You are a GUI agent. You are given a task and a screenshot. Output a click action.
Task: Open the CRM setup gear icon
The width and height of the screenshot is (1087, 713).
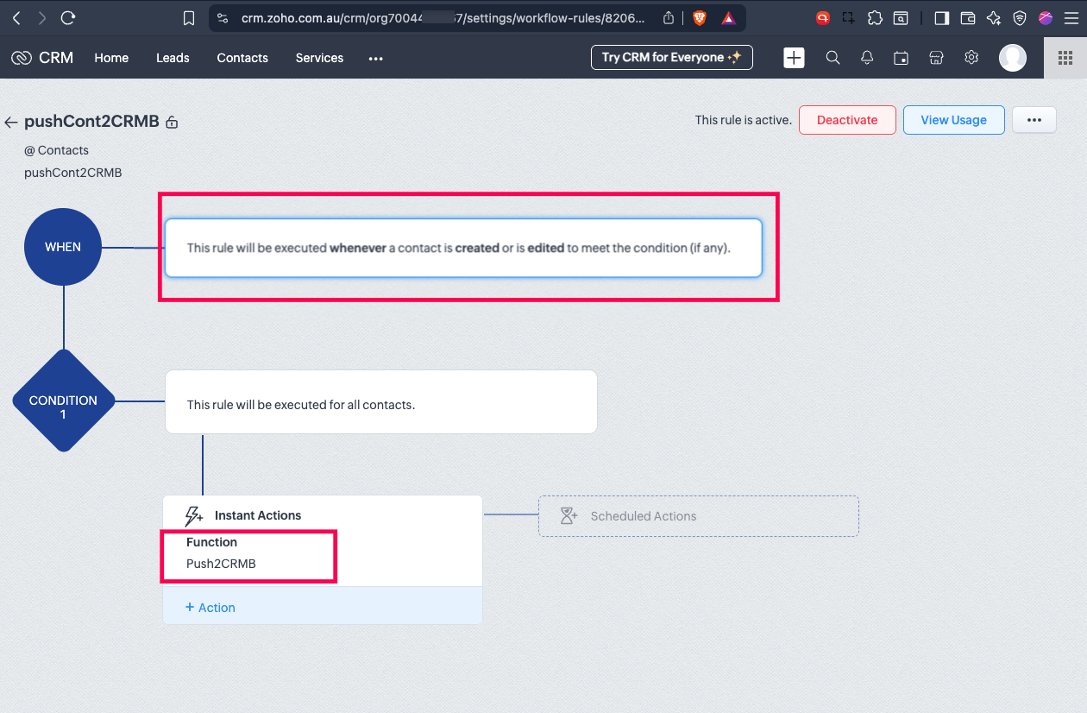point(971,58)
